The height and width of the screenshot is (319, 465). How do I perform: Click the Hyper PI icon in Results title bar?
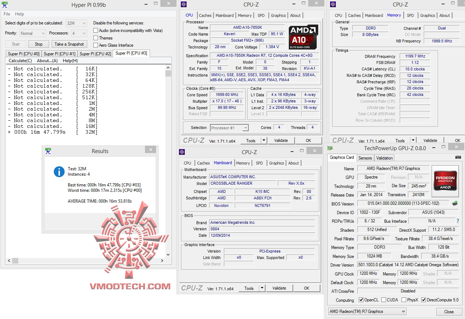tap(48, 151)
